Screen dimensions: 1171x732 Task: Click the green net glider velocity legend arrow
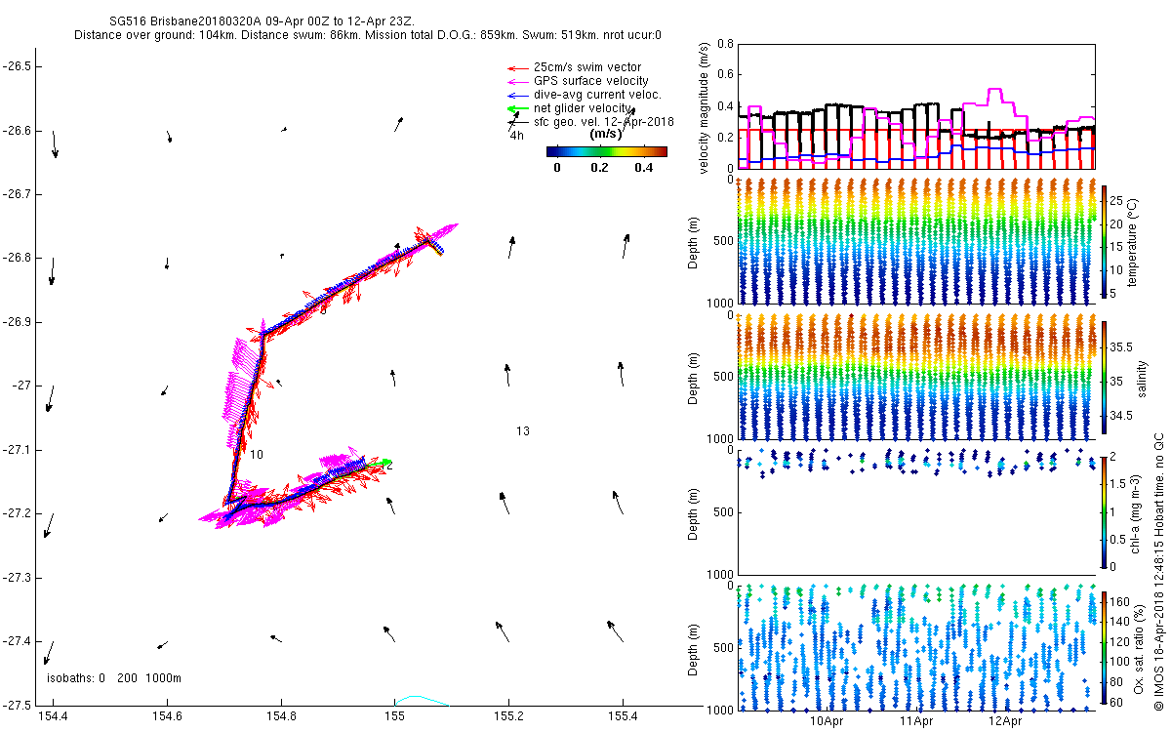tap(517, 108)
